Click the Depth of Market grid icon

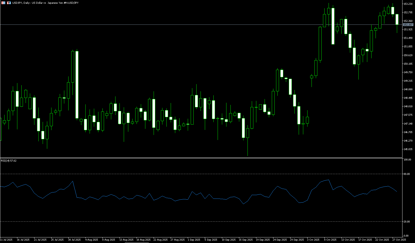click(x=3, y=3)
